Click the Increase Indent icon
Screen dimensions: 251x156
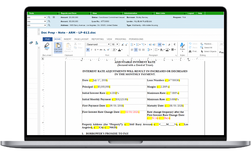(154, 45)
